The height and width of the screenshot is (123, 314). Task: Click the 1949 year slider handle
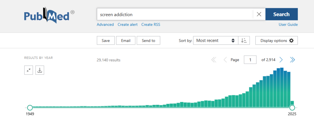(30, 108)
